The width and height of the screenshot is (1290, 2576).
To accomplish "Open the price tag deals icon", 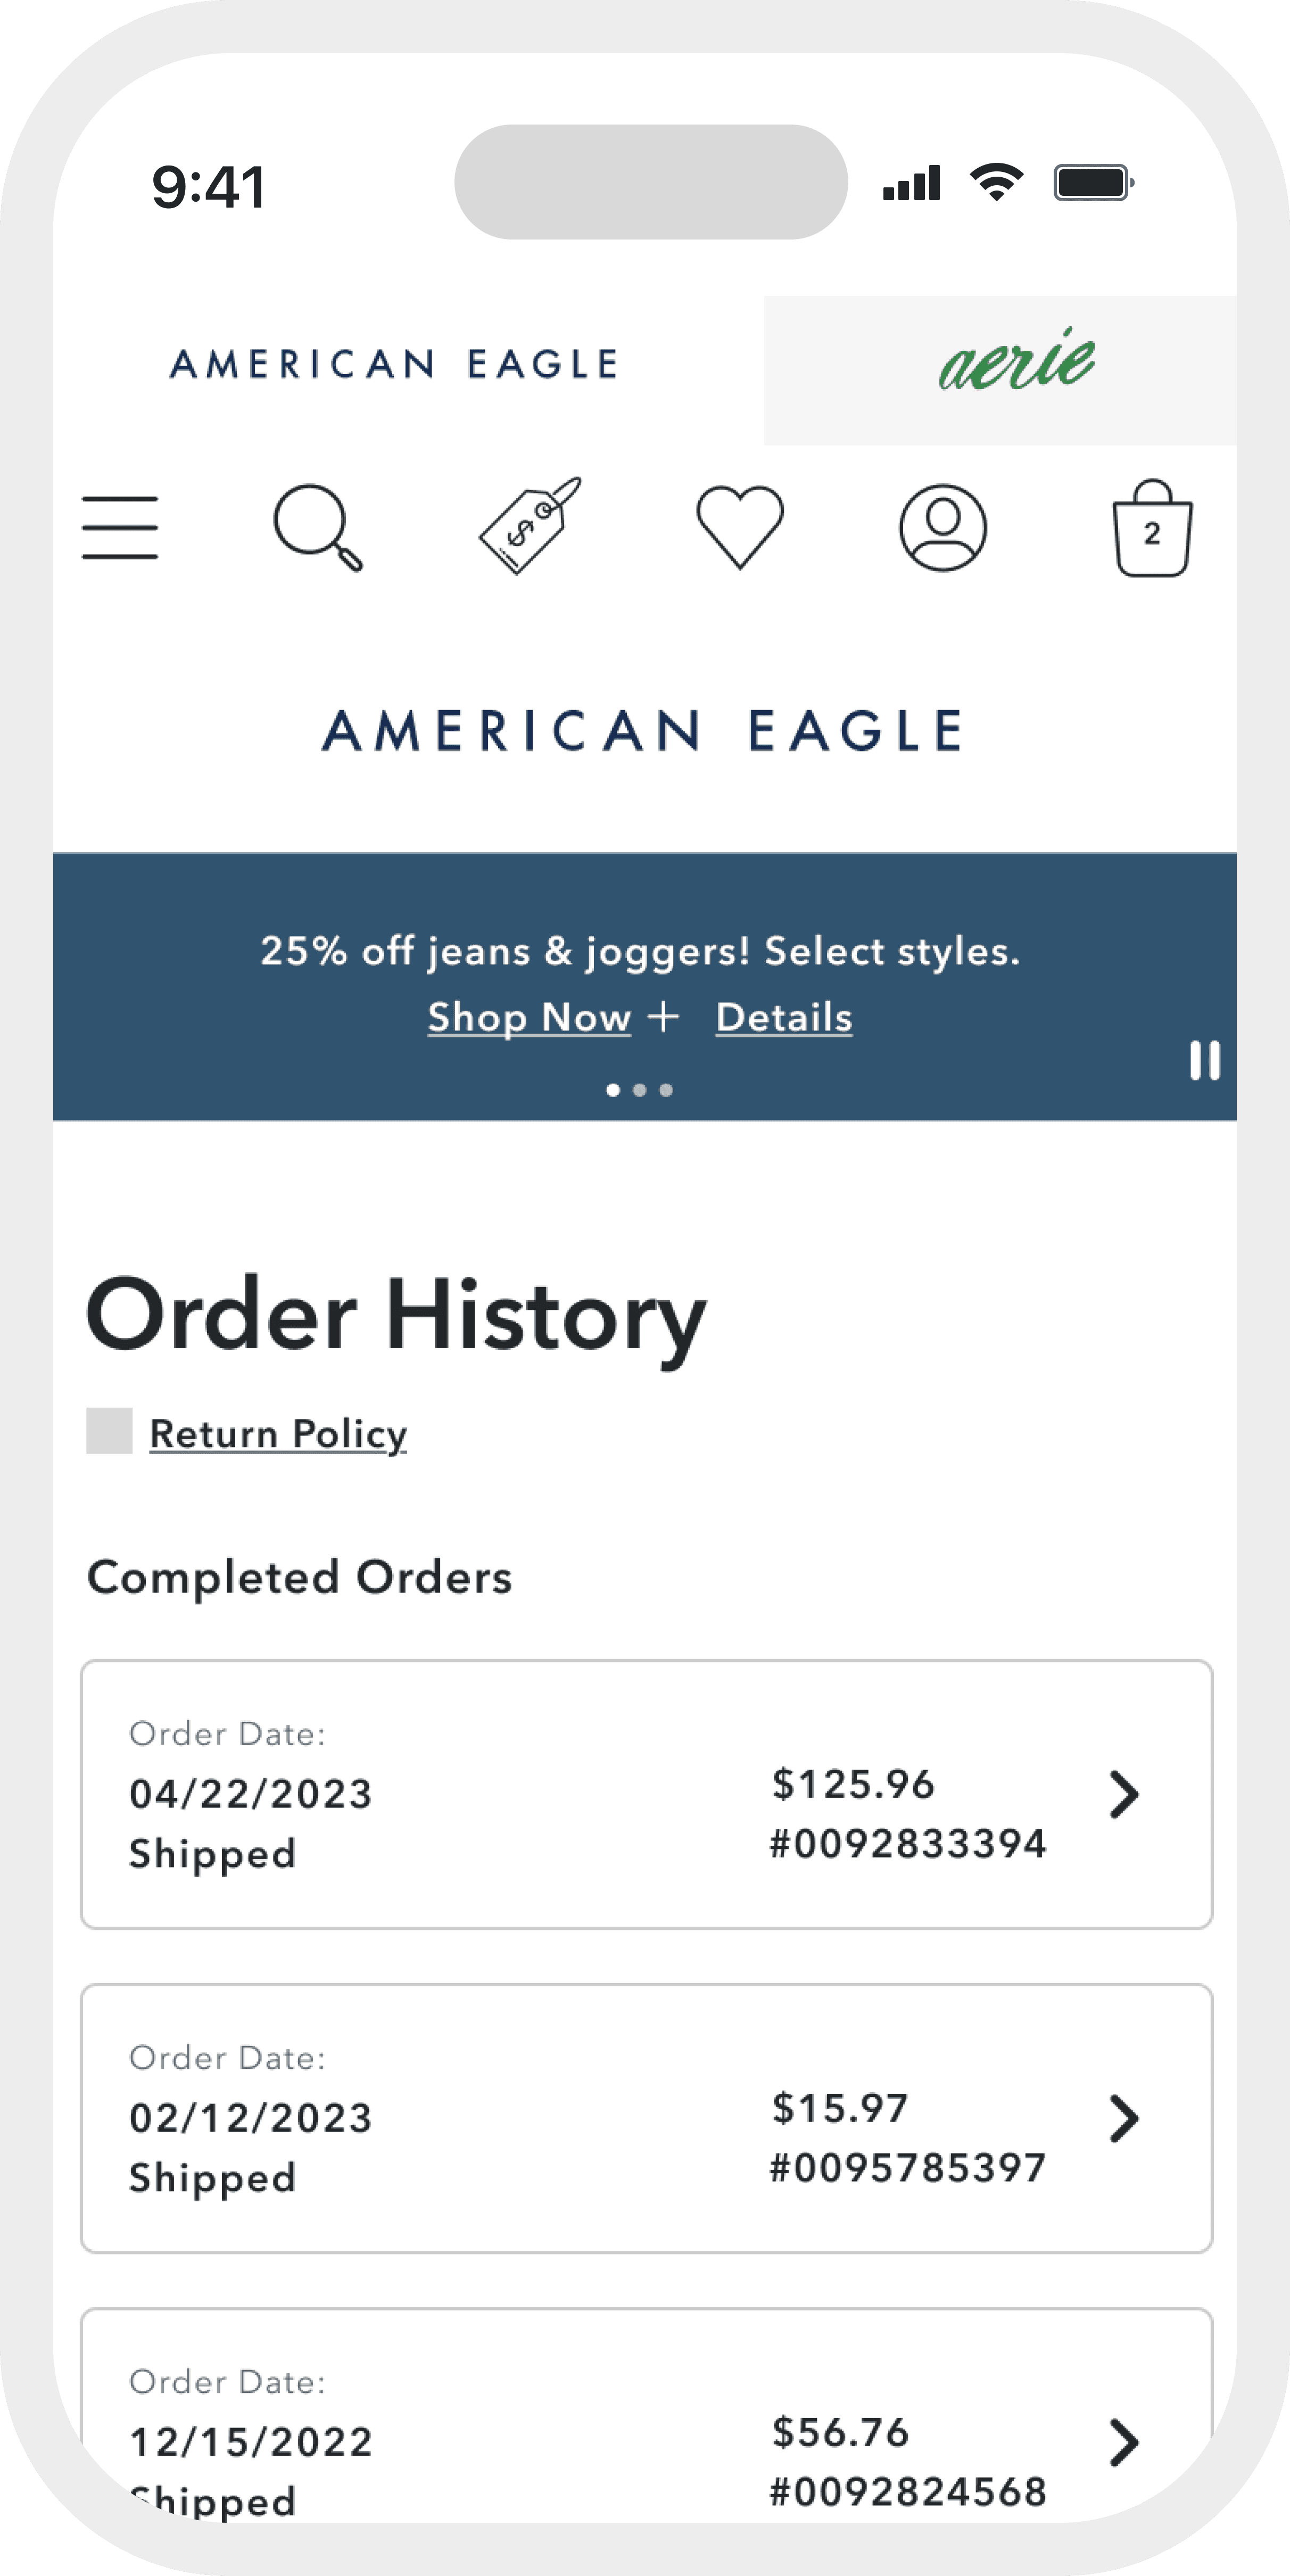I will pyautogui.click(x=529, y=526).
